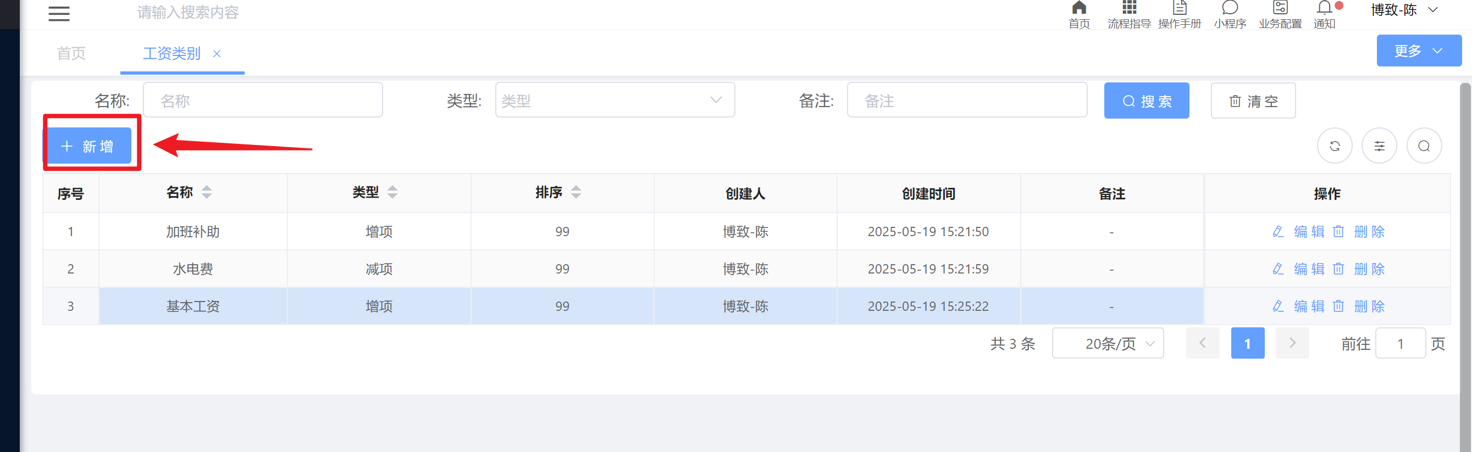Edit the 加班补助 row

click(x=1298, y=232)
